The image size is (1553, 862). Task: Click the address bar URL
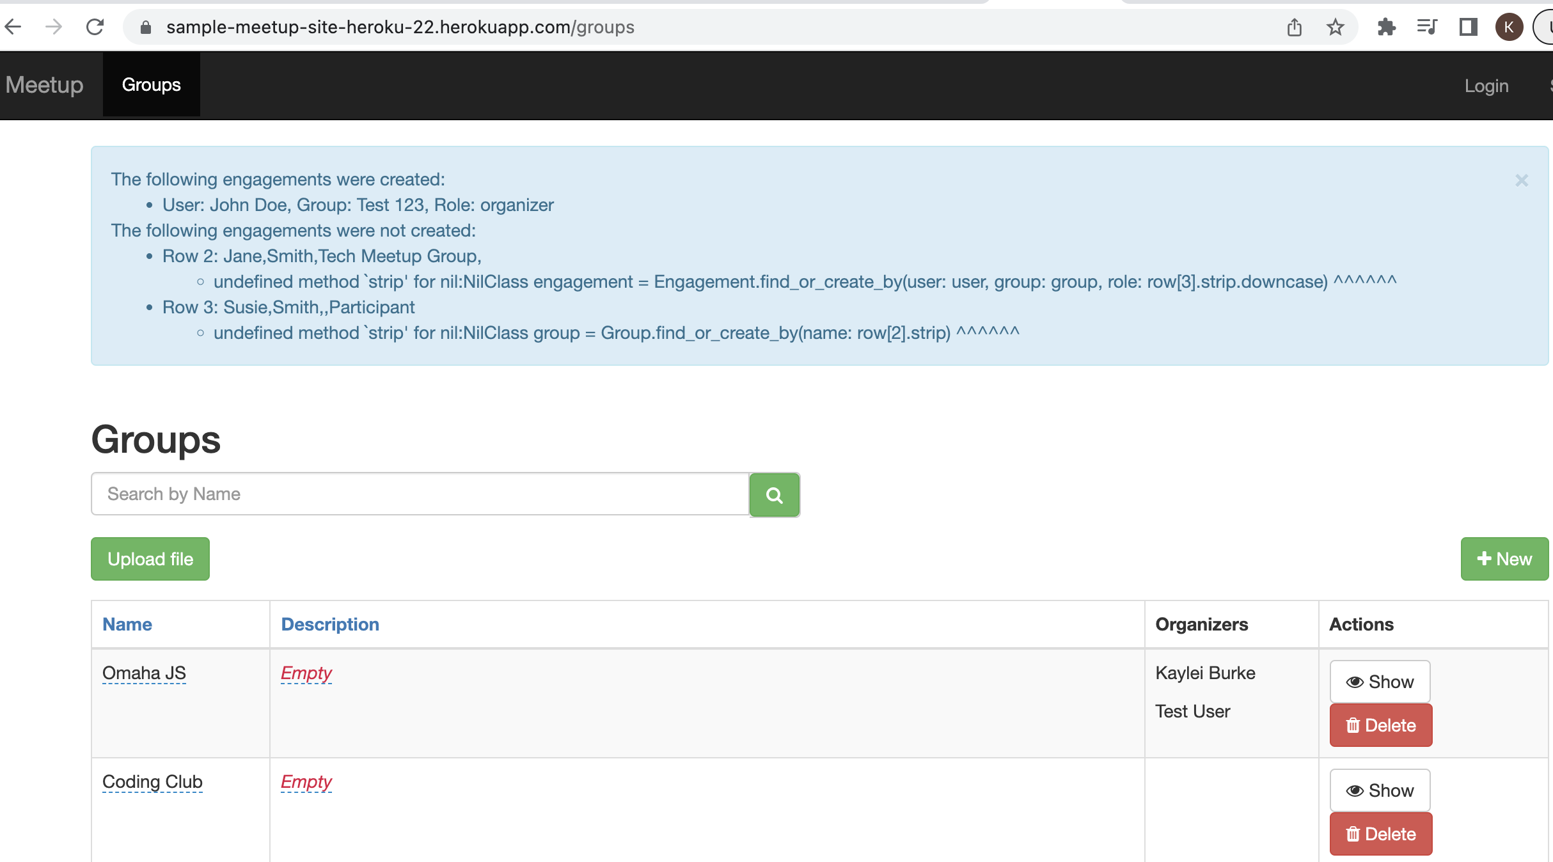point(400,27)
